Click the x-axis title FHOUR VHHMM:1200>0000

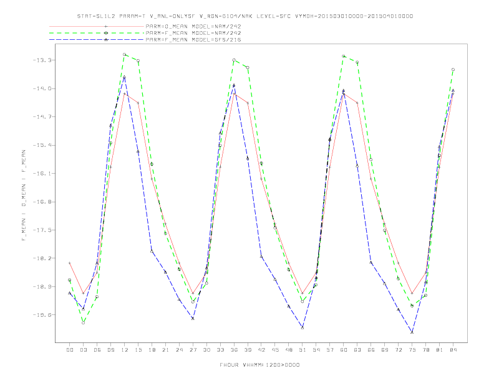[x=259, y=365]
